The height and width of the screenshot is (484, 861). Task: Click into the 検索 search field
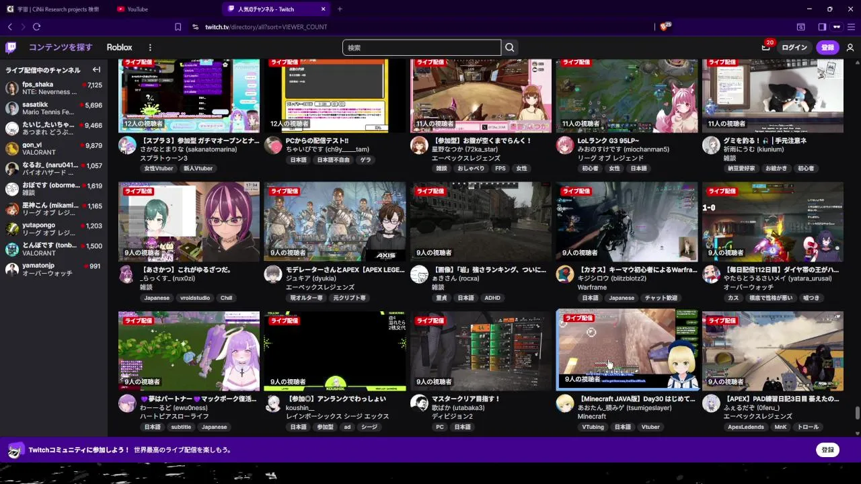pyautogui.click(x=422, y=48)
